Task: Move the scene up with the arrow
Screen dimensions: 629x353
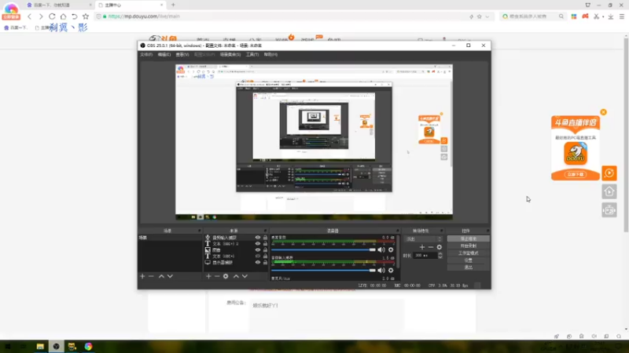Action: point(161,276)
